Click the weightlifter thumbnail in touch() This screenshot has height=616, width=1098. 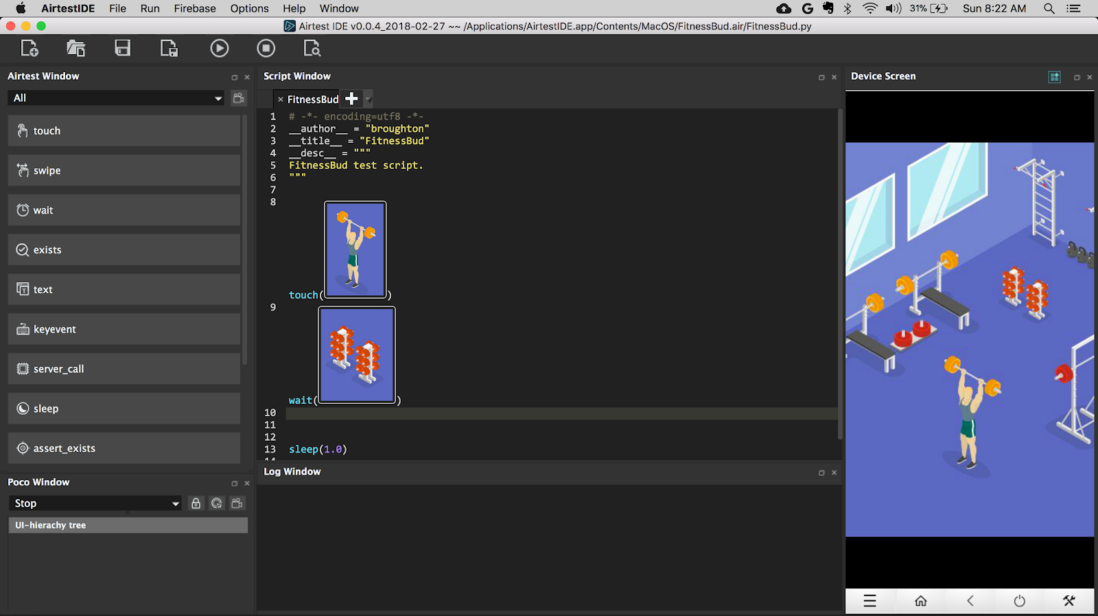click(355, 249)
